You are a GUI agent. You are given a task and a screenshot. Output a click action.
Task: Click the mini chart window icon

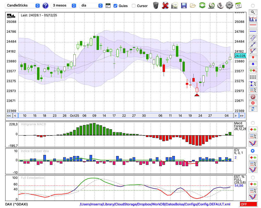point(108,6)
